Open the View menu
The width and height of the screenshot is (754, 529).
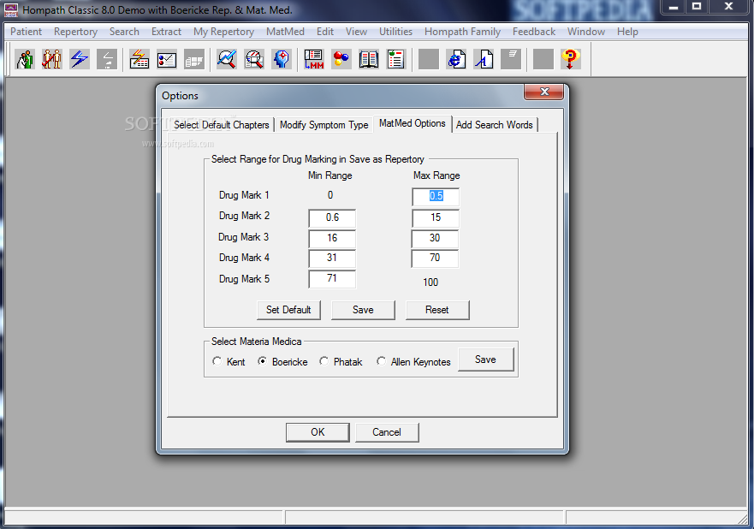click(356, 32)
